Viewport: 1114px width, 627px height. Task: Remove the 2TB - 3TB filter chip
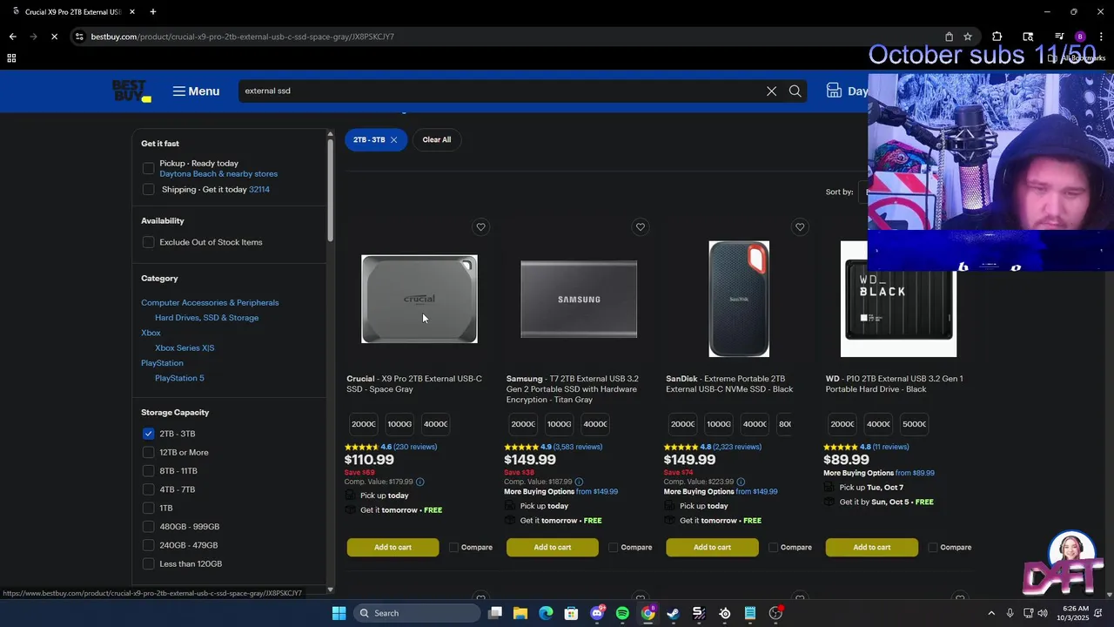[x=393, y=139]
